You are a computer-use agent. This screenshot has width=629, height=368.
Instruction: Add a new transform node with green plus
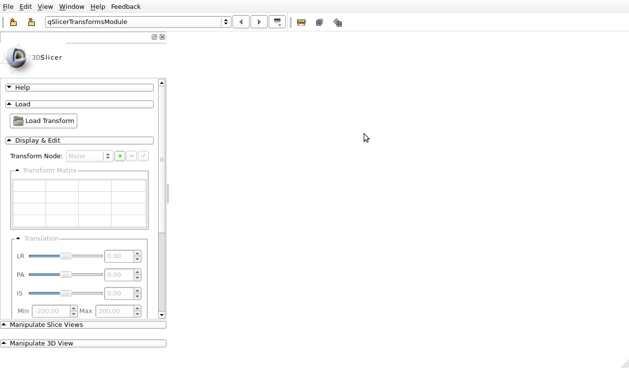[x=120, y=156]
